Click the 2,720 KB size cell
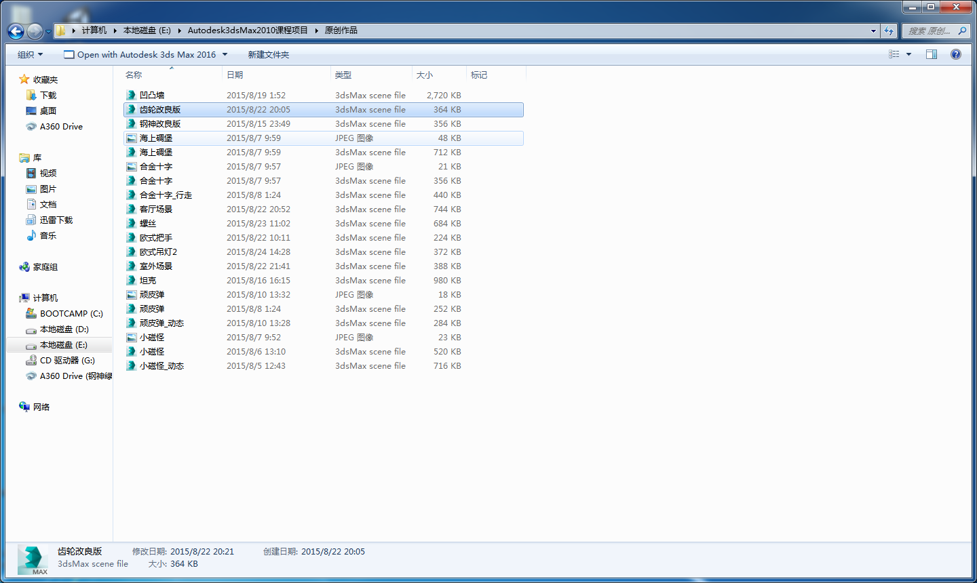The image size is (977, 583). pyautogui.click(x=444, y=95)
